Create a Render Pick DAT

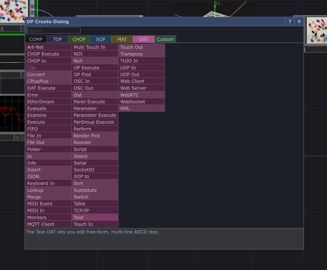[x=95, y=136]
